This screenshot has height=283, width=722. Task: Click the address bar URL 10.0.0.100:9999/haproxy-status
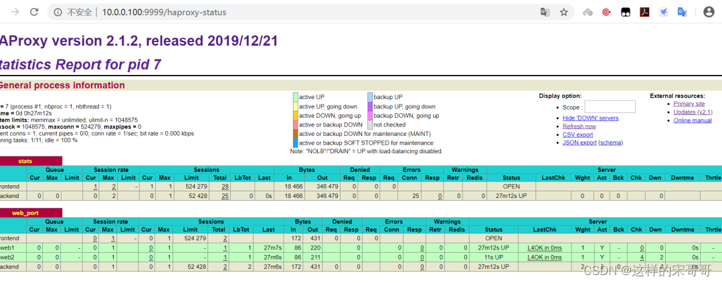(164, 13)
